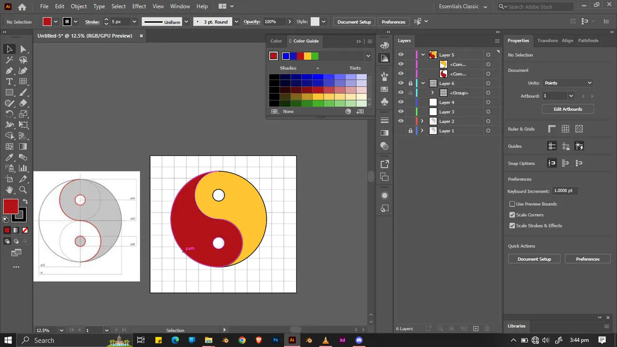Collapse Layer 6 in Layers panel
The height and width of the screenshot is (347, 617).
point(423,83)
